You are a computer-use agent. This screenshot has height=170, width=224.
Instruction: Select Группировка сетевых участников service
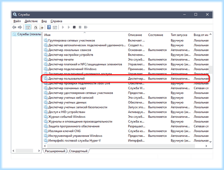(x=126, y=41)
